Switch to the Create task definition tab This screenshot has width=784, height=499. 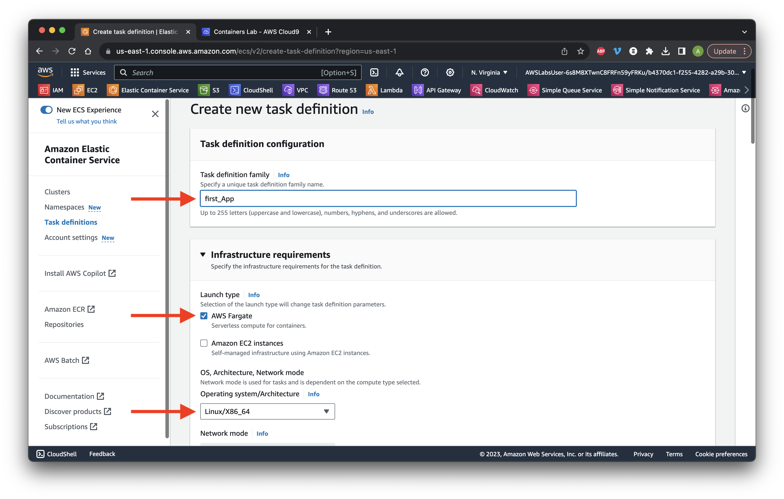coord(135,32)
